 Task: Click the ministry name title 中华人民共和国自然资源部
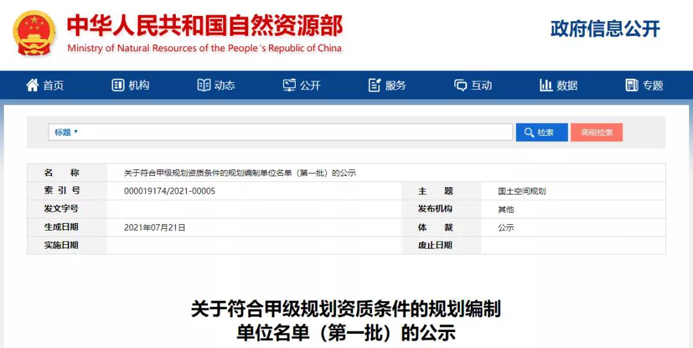(x=205, y=26)
